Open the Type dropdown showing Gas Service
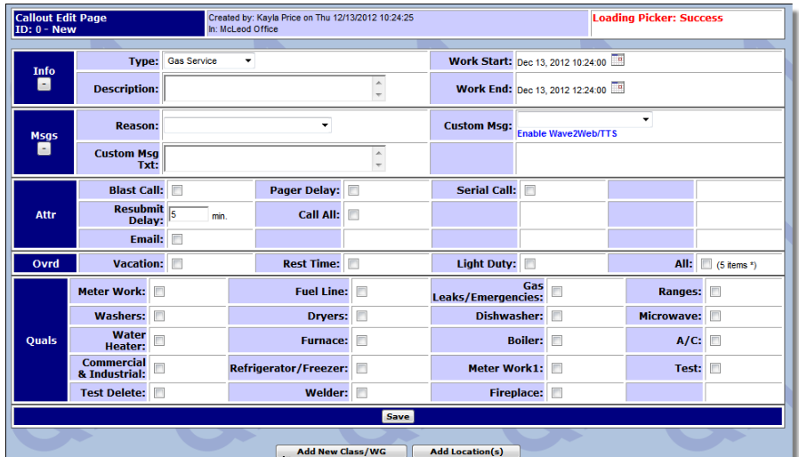The image size is (799, 457). 209,61
